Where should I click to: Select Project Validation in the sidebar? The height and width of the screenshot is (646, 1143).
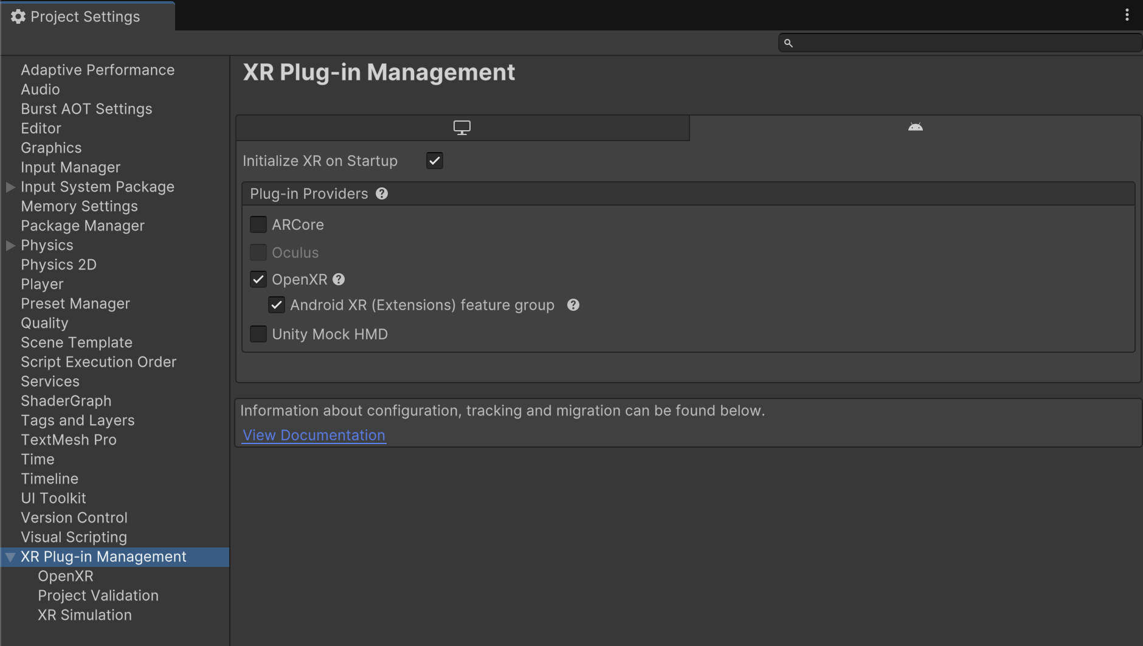coord(98,596)
